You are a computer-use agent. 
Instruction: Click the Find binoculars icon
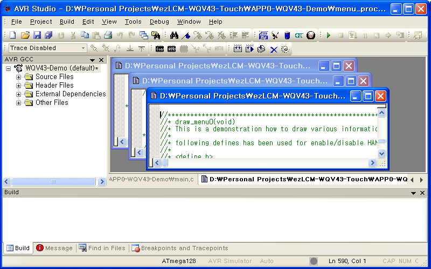(174, 35)
